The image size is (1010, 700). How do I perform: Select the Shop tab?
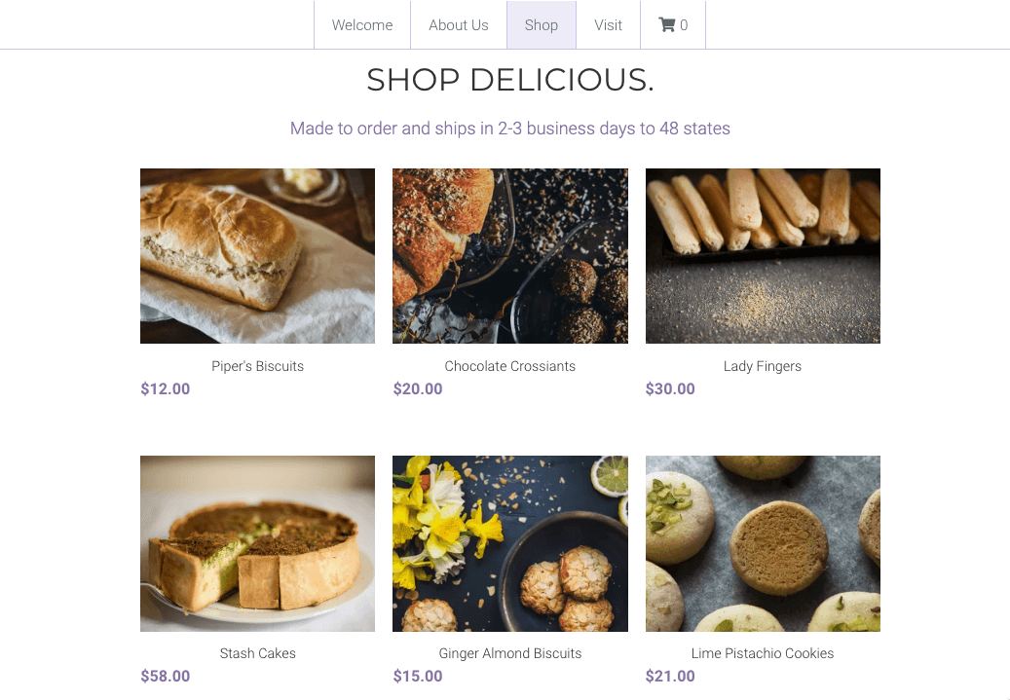(x=542, y=25)
